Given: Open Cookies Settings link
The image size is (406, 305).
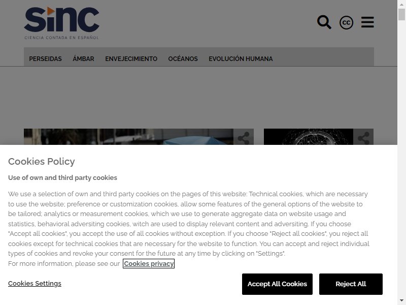Looking at the screenshot, I should tap(35, 283).
